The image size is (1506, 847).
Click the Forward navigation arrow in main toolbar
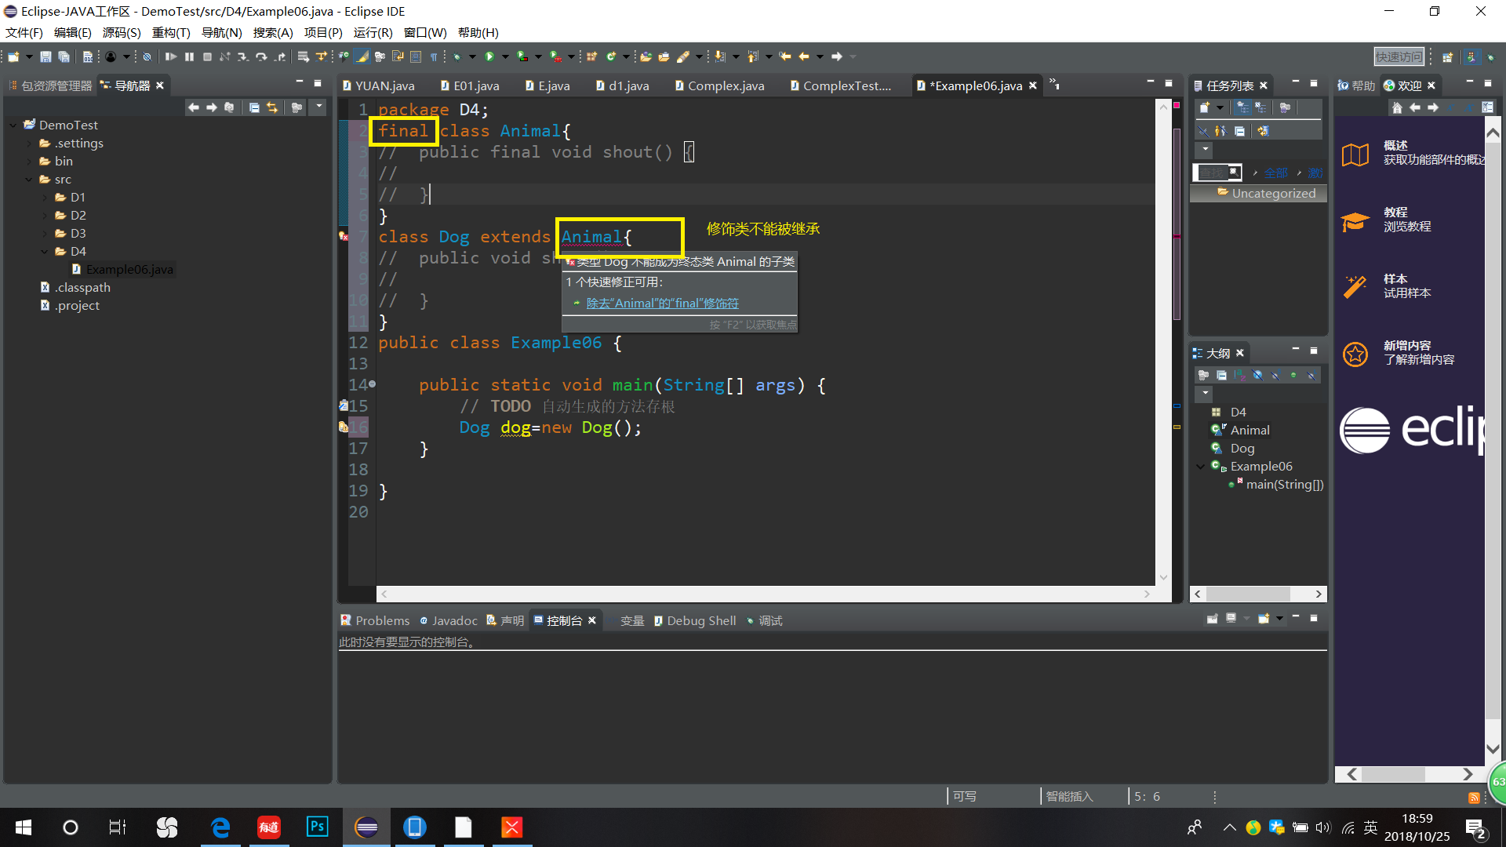[x=837, y=56]
